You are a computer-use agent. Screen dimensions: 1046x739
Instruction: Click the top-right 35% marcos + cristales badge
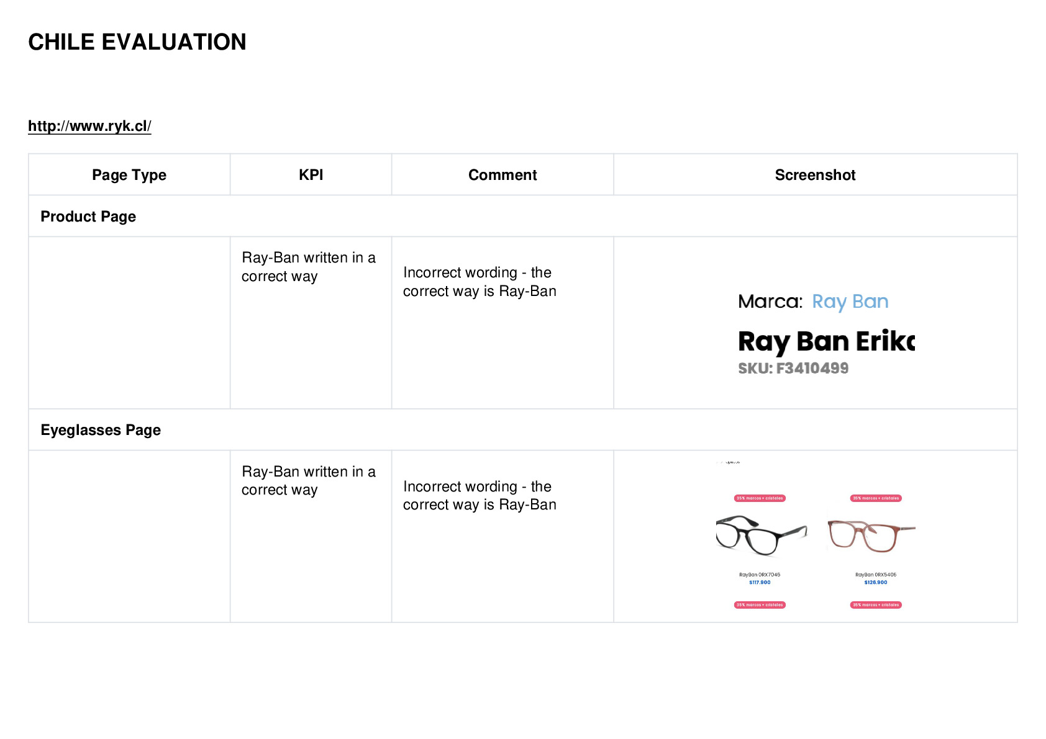(x=876, y=498)
